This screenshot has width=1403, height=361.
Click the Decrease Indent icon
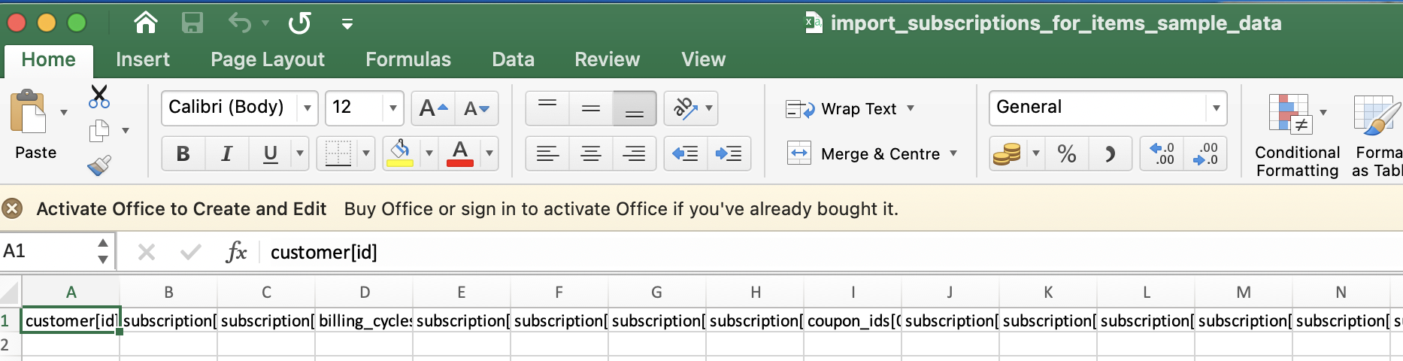(x=686, y=154)
